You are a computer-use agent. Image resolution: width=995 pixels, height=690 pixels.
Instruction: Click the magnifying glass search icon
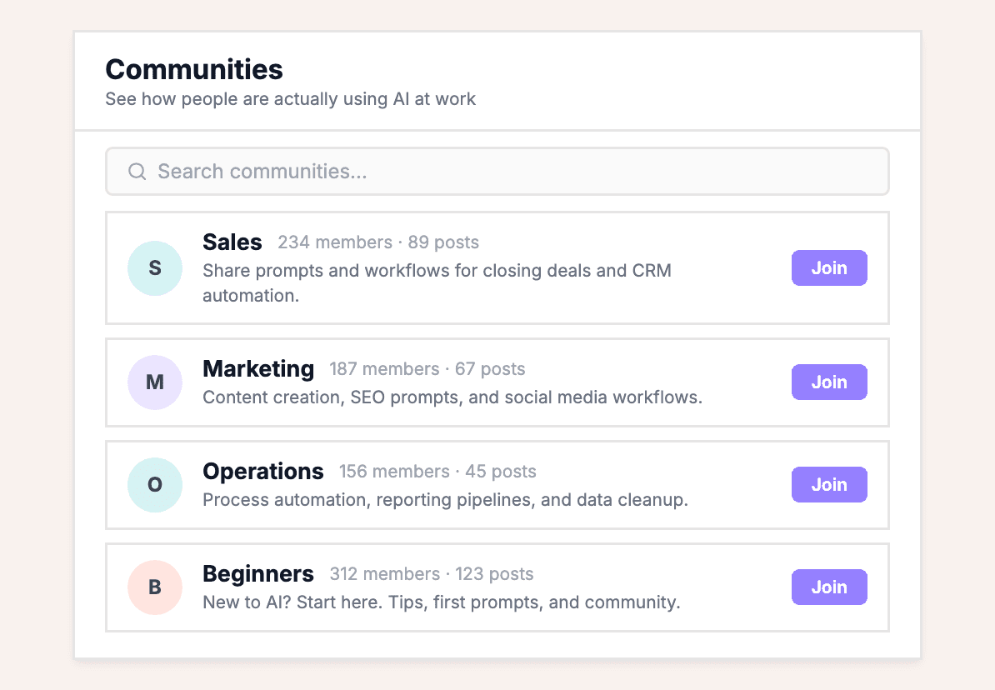137,172
